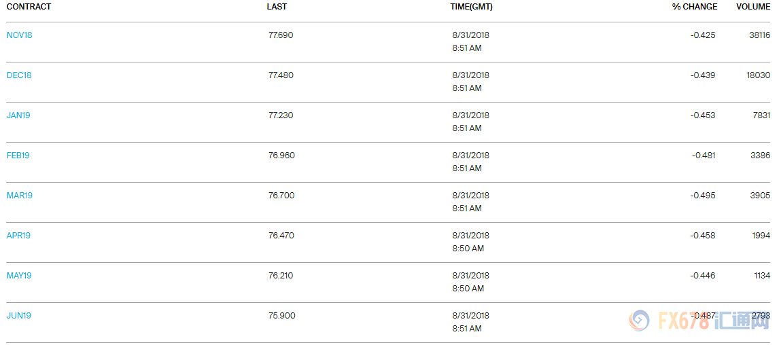The width and height of the screenshot is (781, 345).
Task: Click the MAR19 last price 76.700
Action: tap(281, 196)
